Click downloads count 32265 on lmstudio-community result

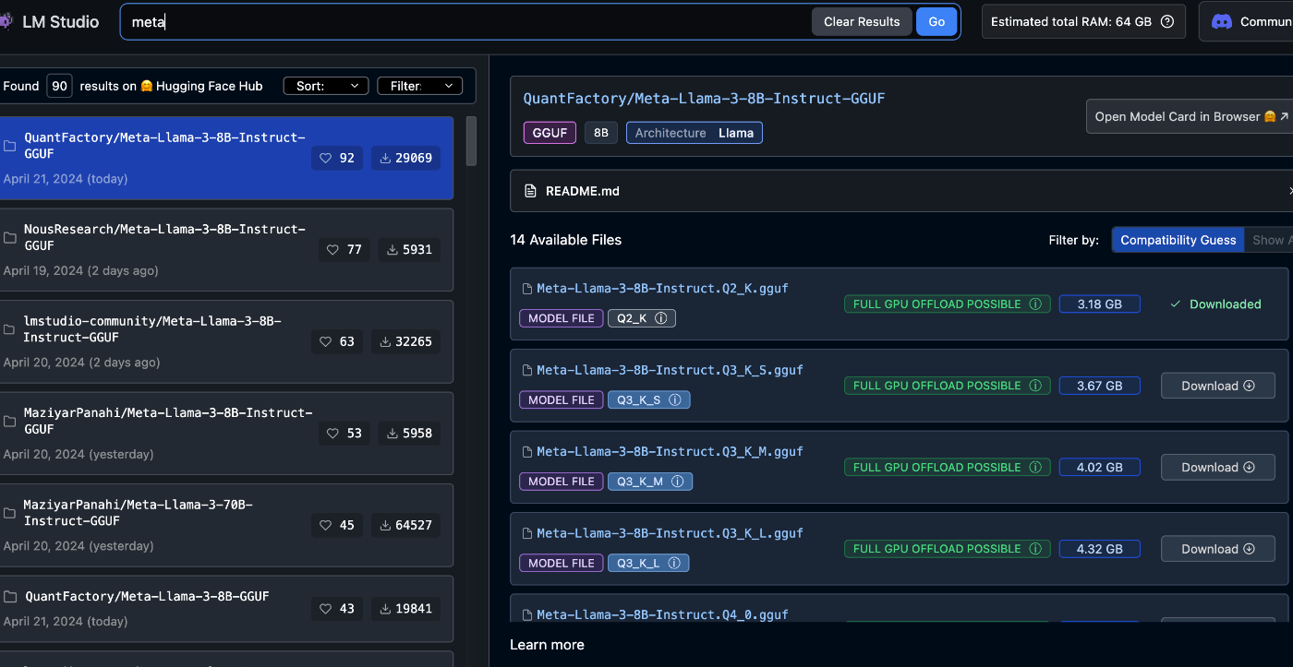pyautogui.click(x=406, y=341)
